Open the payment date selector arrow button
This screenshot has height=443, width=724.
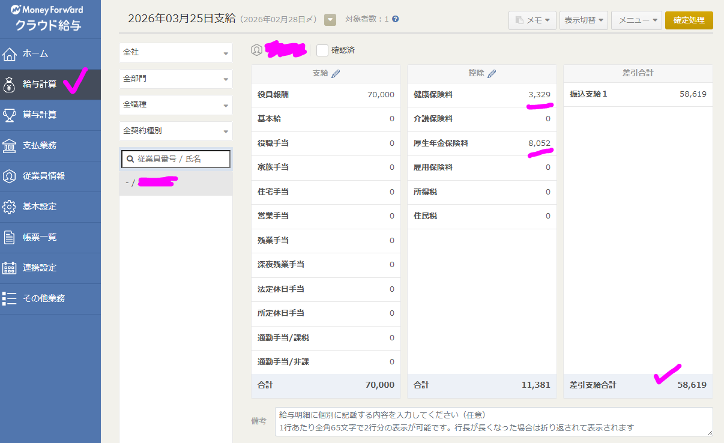coord(330,20)
